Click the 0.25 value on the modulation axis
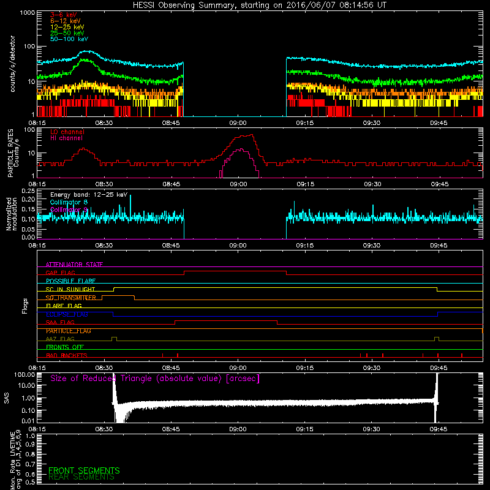Image resolution: width=490 pixels, height=490 pixels. 28,190
